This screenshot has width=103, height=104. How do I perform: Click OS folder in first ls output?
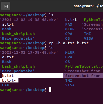click(x=68, y=38)
